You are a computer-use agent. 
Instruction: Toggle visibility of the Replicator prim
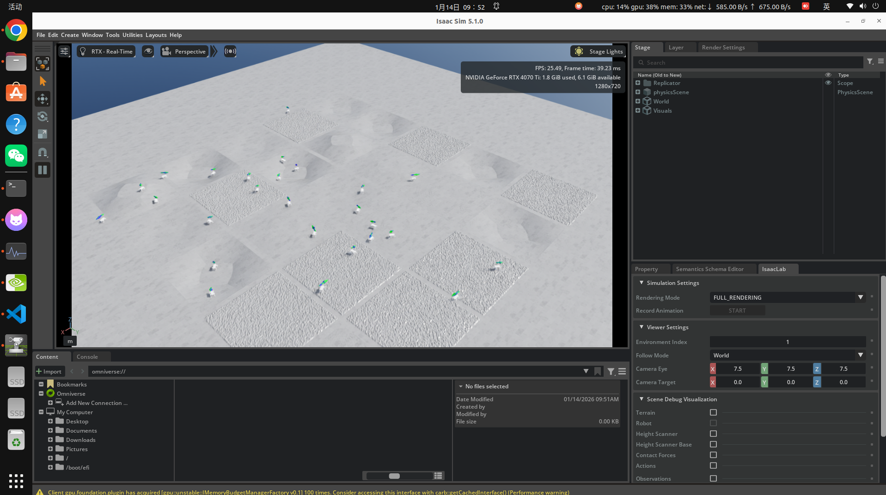828,83
